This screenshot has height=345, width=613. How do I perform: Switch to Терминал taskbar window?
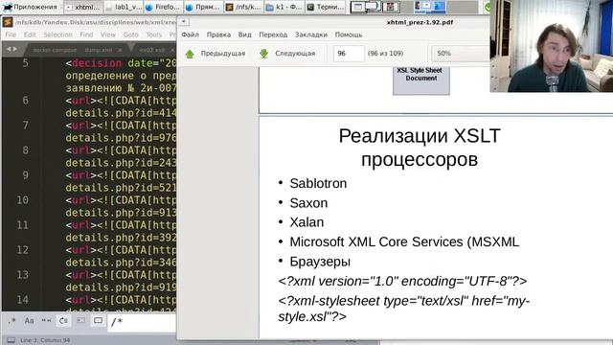coord(326,7)
